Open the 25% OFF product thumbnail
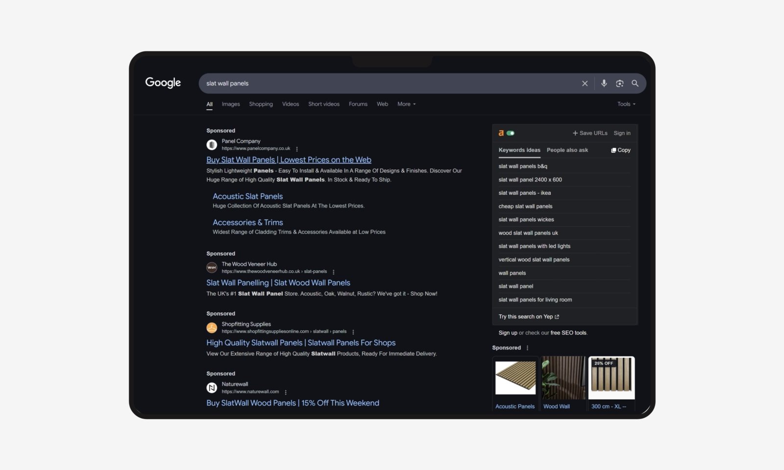This screenshot has height=470, width=784. 612,378
